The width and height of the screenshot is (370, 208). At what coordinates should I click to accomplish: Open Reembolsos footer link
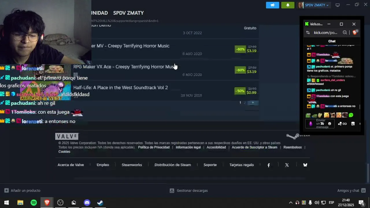pyautogui.click(x=293, y=147)
